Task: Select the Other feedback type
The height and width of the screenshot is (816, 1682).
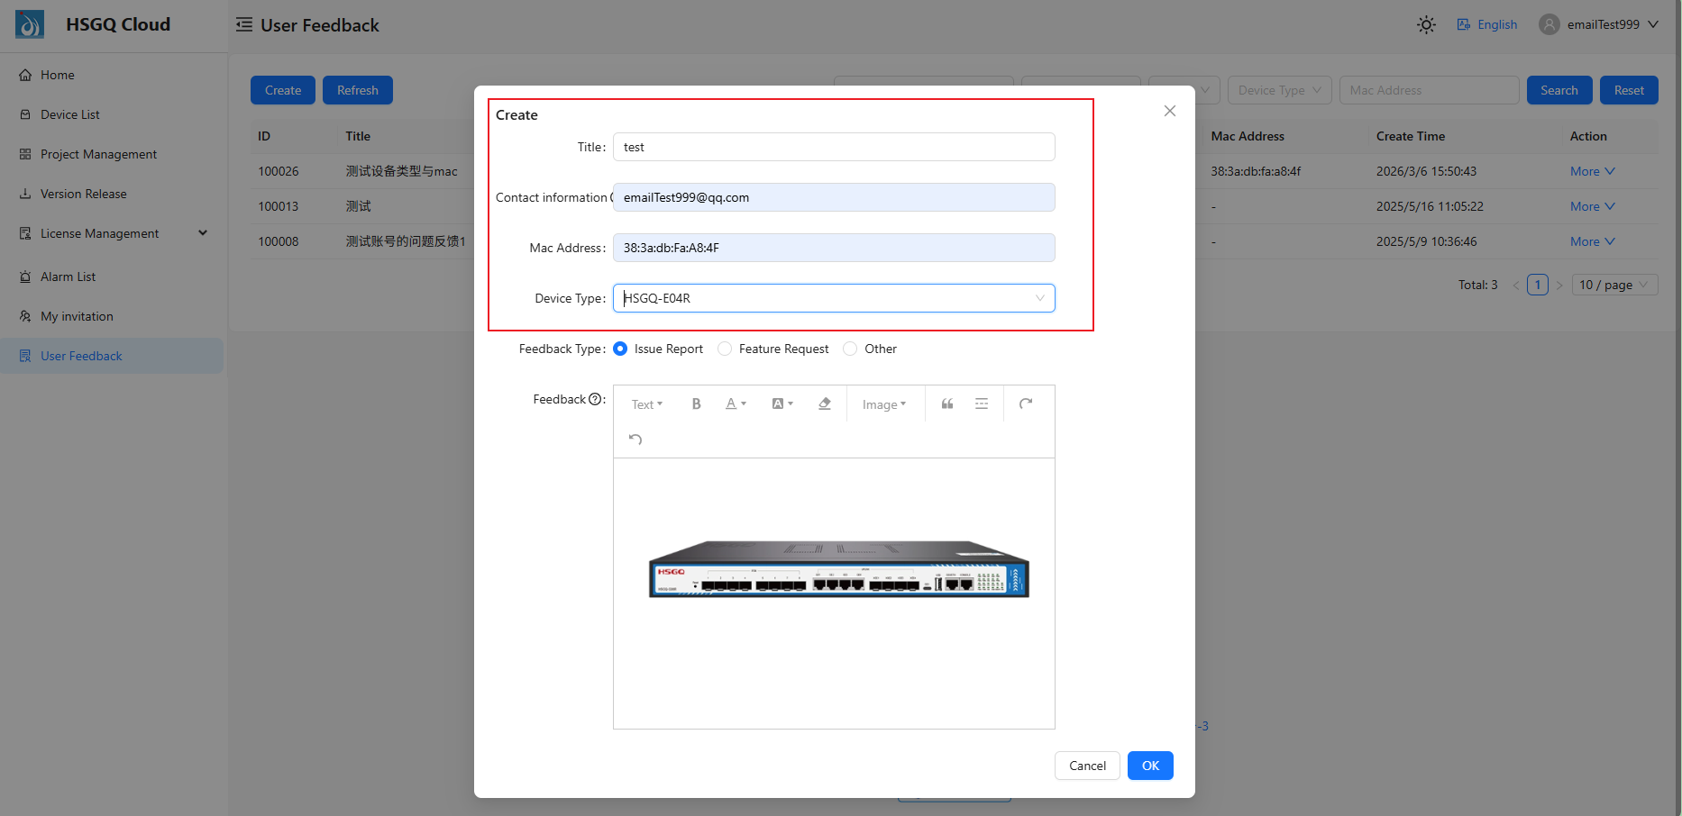Action: coord(849,349)
